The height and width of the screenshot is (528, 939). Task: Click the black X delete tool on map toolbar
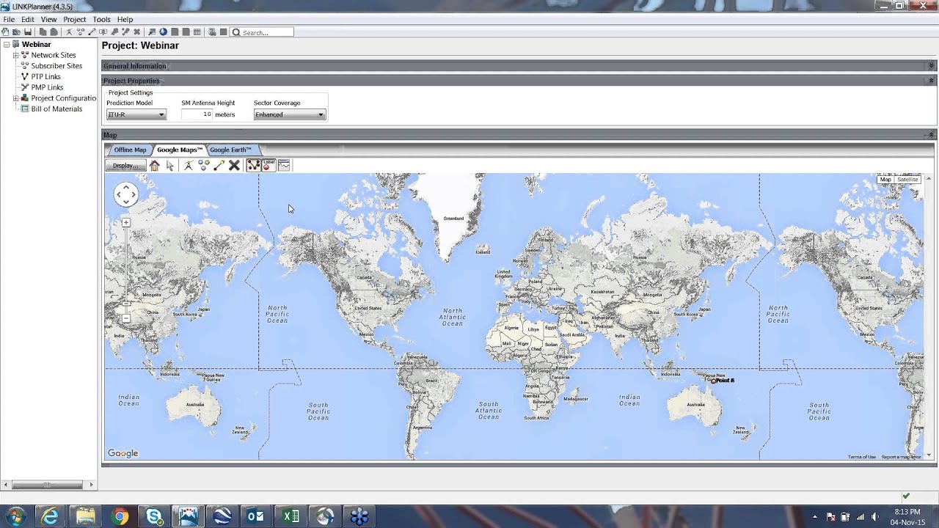234,166
